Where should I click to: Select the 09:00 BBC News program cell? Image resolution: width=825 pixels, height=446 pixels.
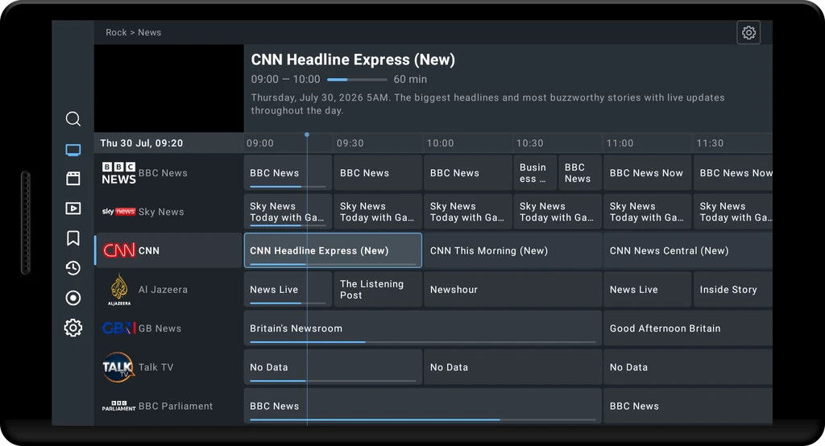pos(288,172)
